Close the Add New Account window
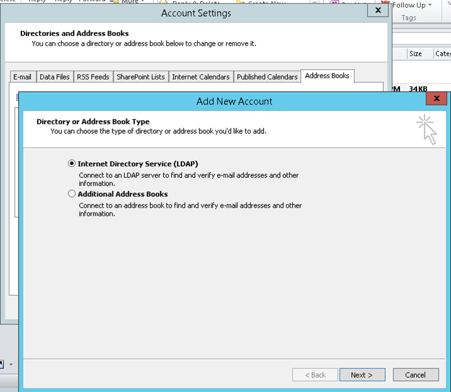Screen dimensions: 451x392 436,99
